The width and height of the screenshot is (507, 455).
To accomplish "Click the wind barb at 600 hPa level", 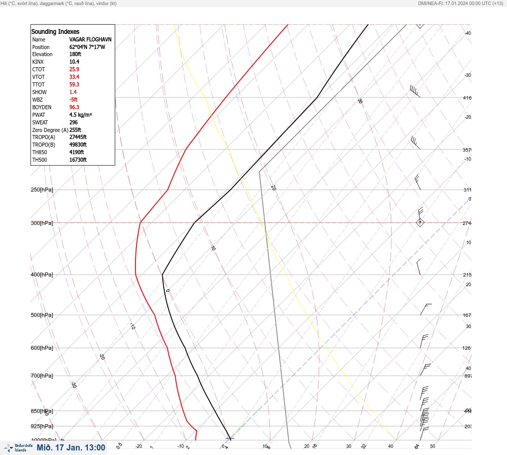I will tap(424, 341).
